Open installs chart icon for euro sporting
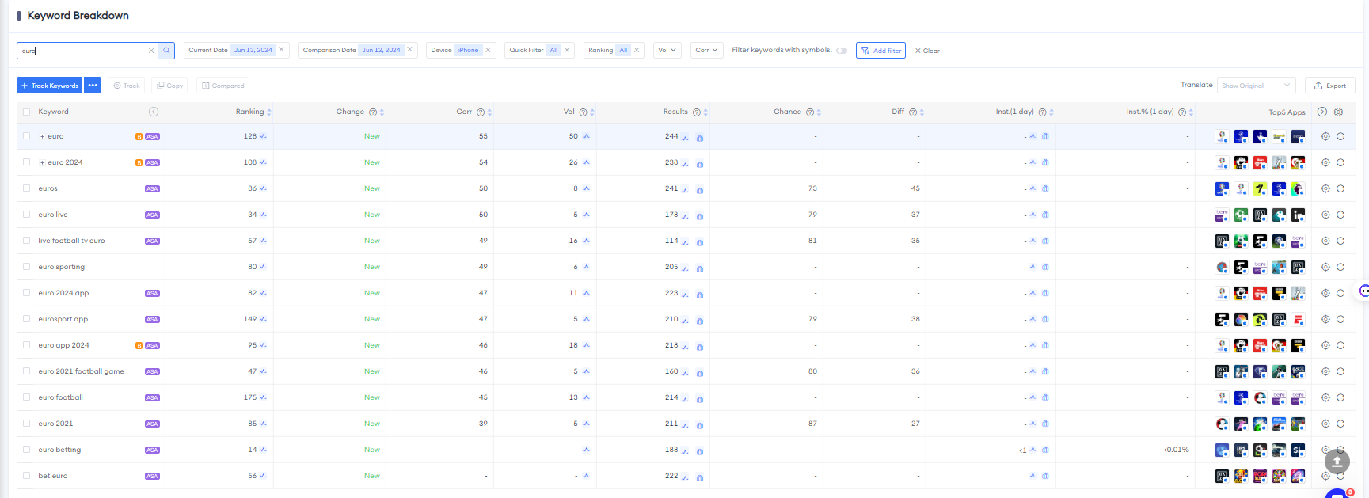The height and width of the screenshot is (498, 1369). 1032,267
